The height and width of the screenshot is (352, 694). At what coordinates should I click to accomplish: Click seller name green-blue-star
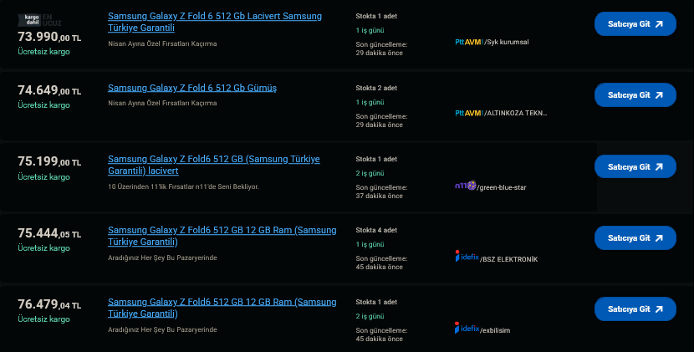coord(502,187)
